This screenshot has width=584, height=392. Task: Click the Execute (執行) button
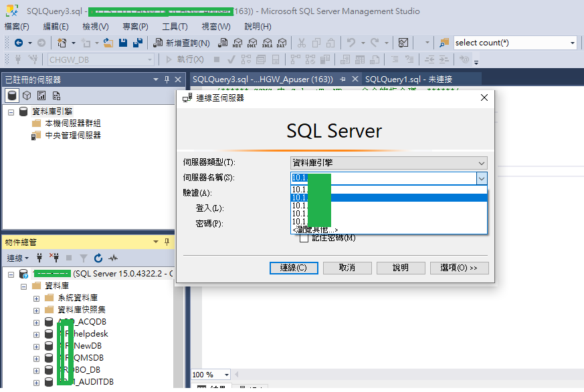pos(185,59)
